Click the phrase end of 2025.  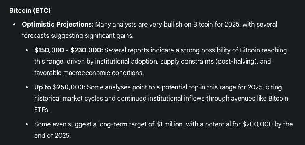point(53,135)
